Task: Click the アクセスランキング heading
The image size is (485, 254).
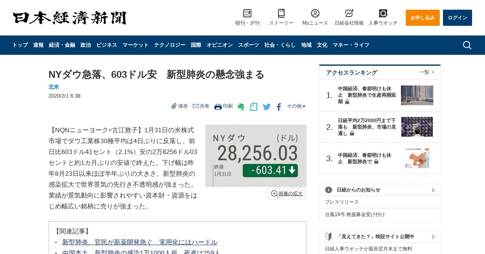Action: pos(352,73)
